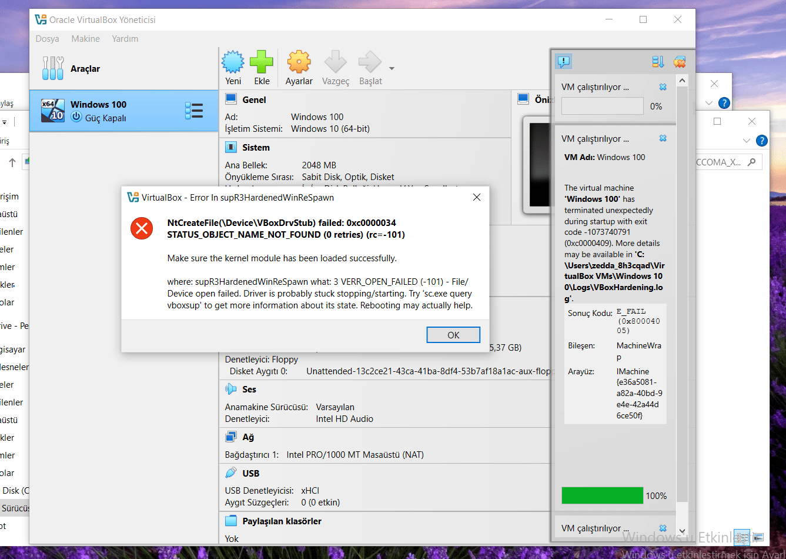Click OK in the VirtualBox error dialog

[x=453, y=335]
